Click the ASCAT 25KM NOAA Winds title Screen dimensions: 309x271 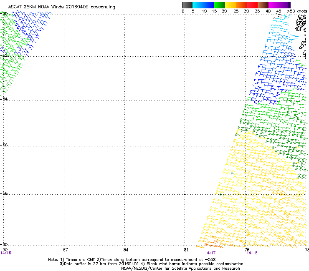coord(61,7)
